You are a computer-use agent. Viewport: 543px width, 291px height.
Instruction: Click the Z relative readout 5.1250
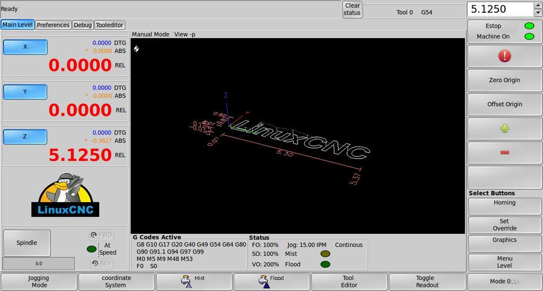(80, 155)
